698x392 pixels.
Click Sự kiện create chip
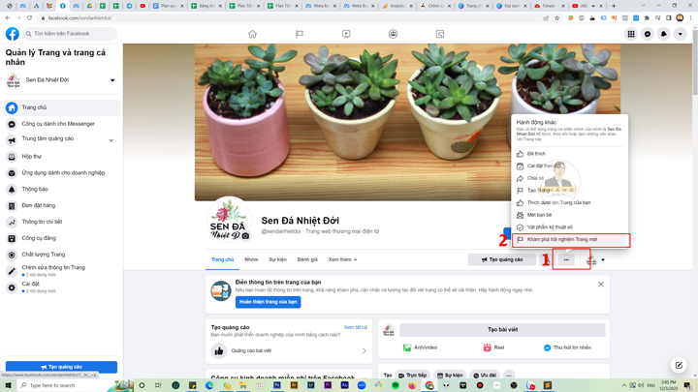pyautogui.click(x=450, y=376)
